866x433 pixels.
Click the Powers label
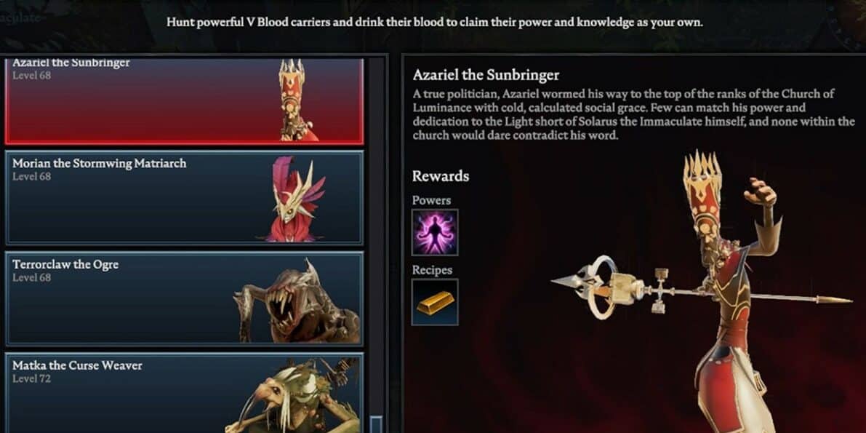tap(431, 200)
